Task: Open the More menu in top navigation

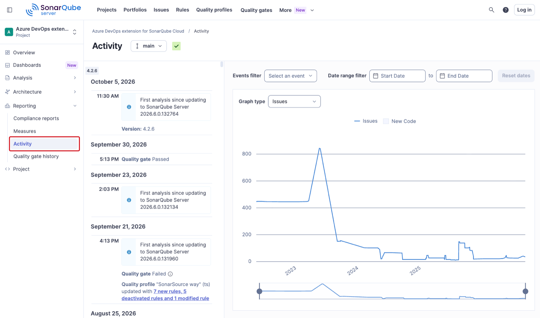Action: point(297,10)
